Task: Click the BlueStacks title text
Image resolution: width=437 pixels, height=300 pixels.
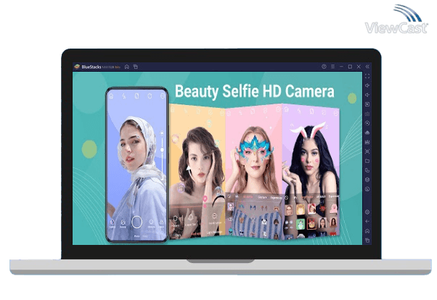Action: click(x=91, y=67)
